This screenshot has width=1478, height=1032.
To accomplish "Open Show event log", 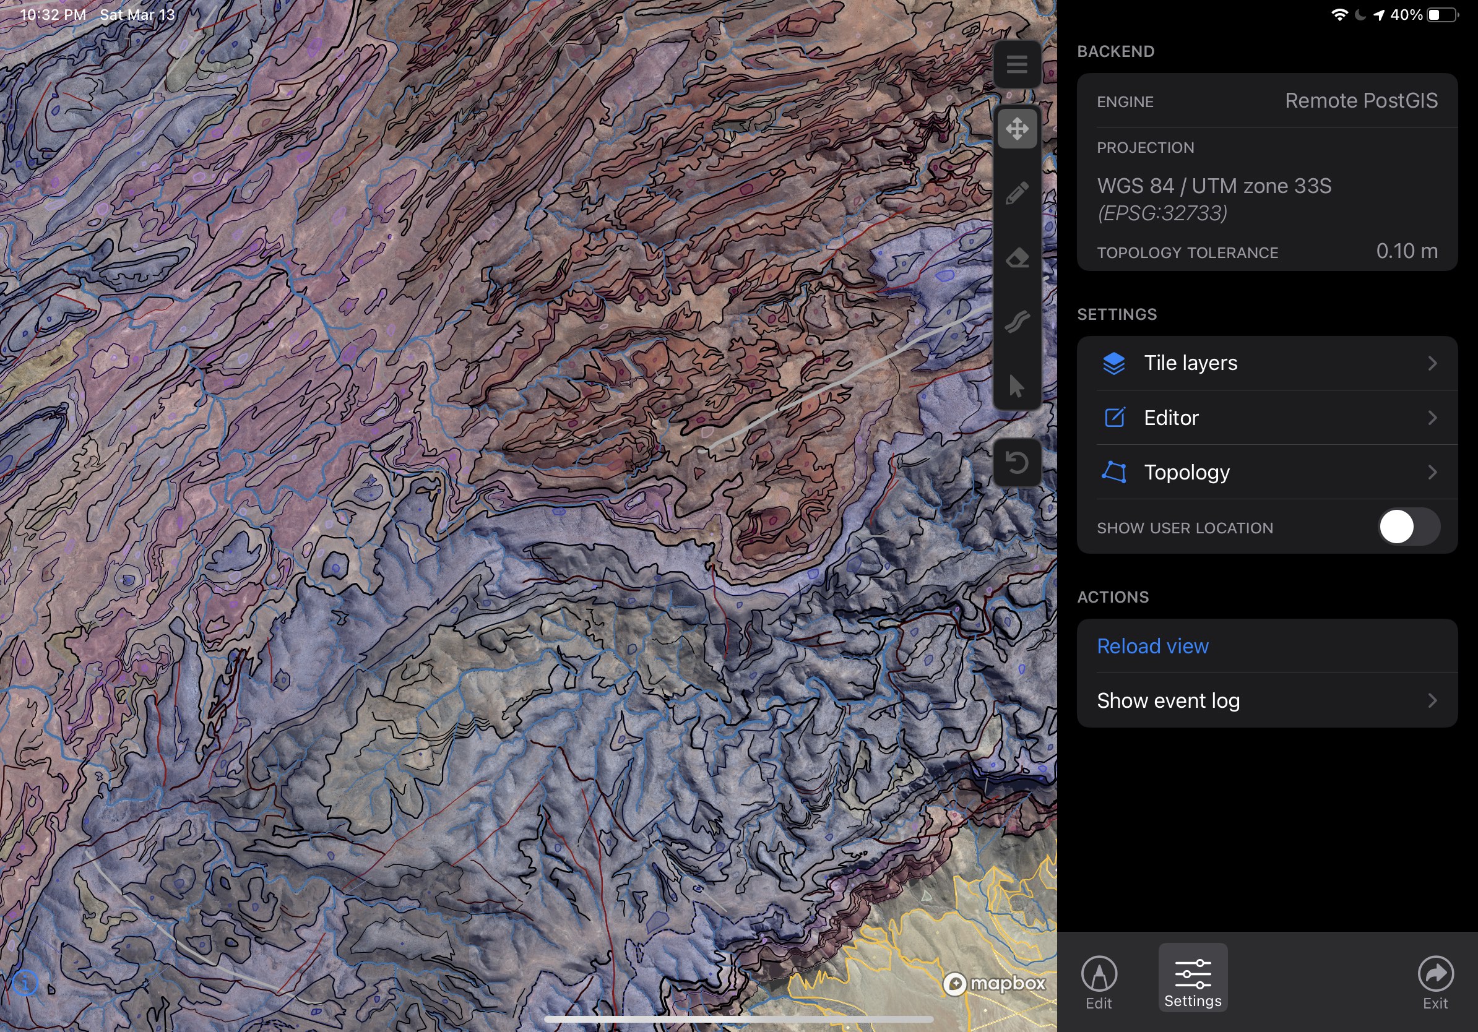I will tap(1266, 700).
